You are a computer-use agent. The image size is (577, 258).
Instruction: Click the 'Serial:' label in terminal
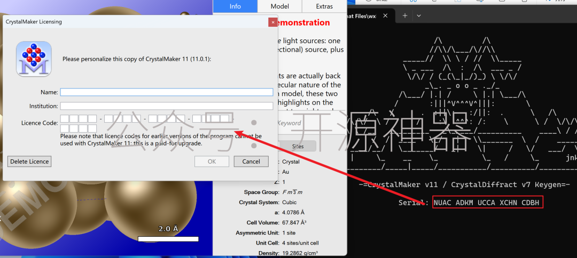tap(413, 203)
